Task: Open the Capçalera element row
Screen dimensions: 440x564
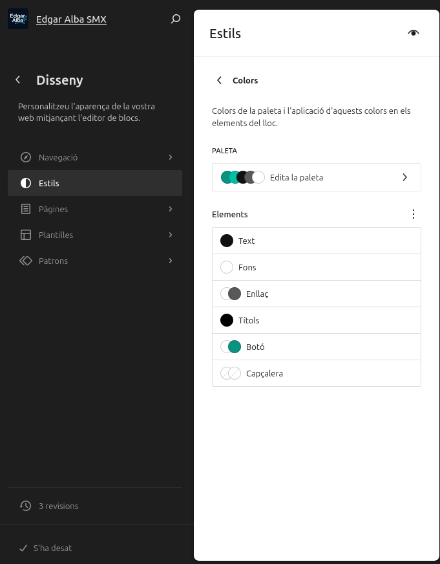Action: 316,373
